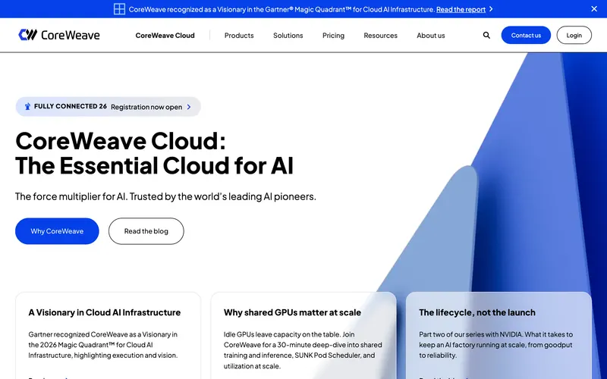Click the CoreWeave Cloud: The Essential Cloud heading
607x379 pixels.
(154, 153)
